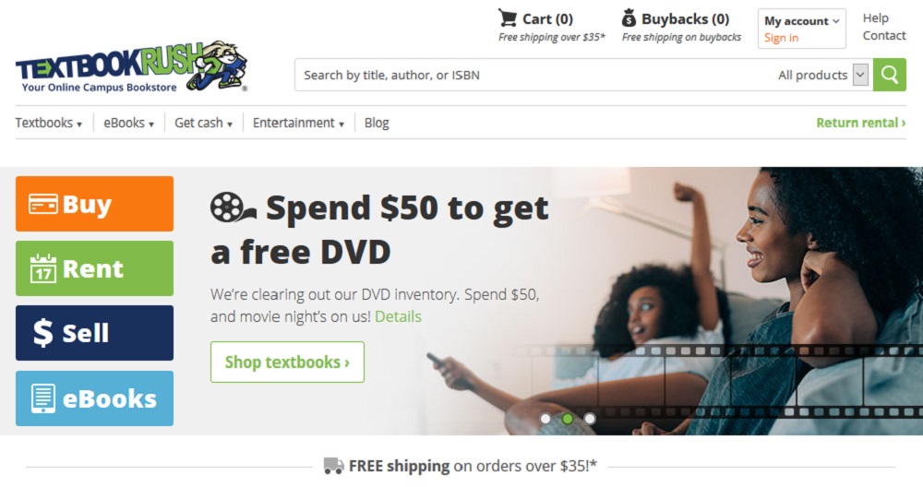Screen dimensions: 923x487
Task: Open the My account dropdown
Action: tap(801, 20)
